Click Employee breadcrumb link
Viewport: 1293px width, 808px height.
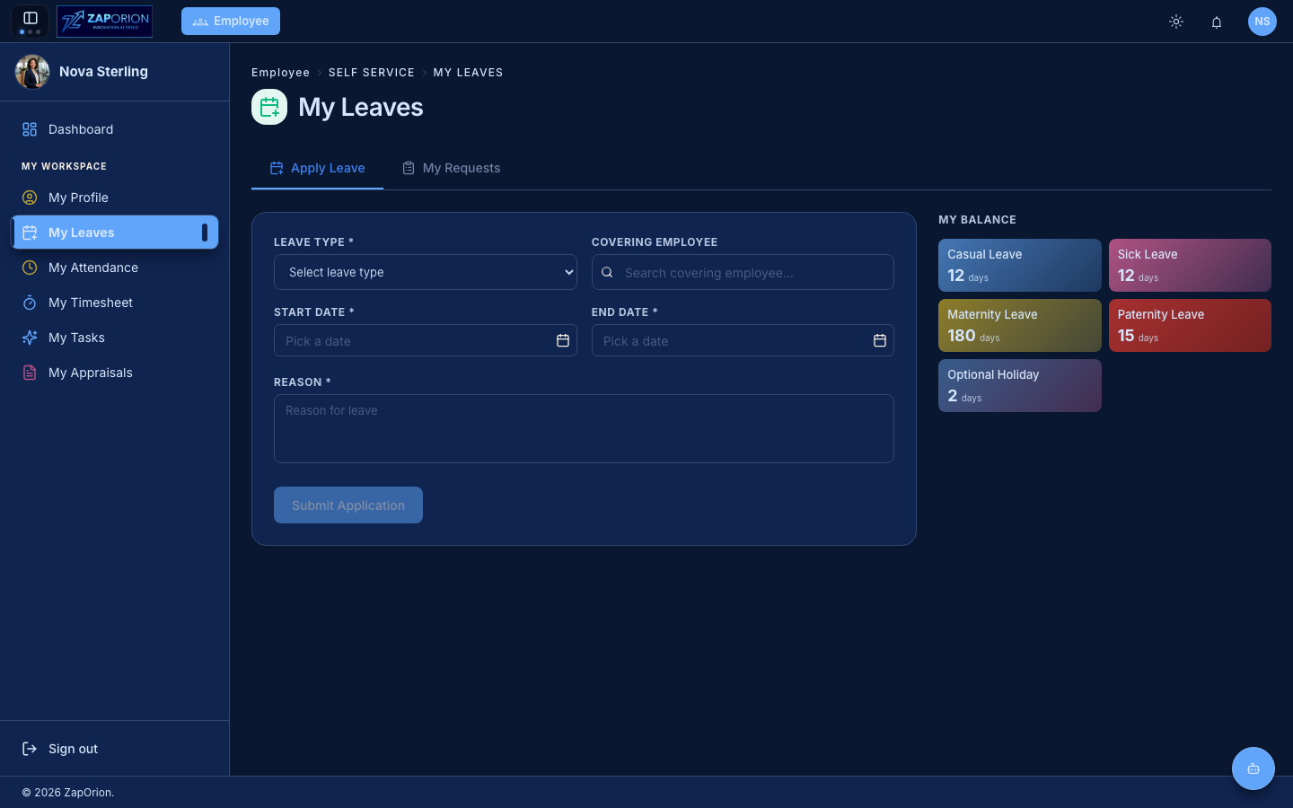click(x=280, y=73)
